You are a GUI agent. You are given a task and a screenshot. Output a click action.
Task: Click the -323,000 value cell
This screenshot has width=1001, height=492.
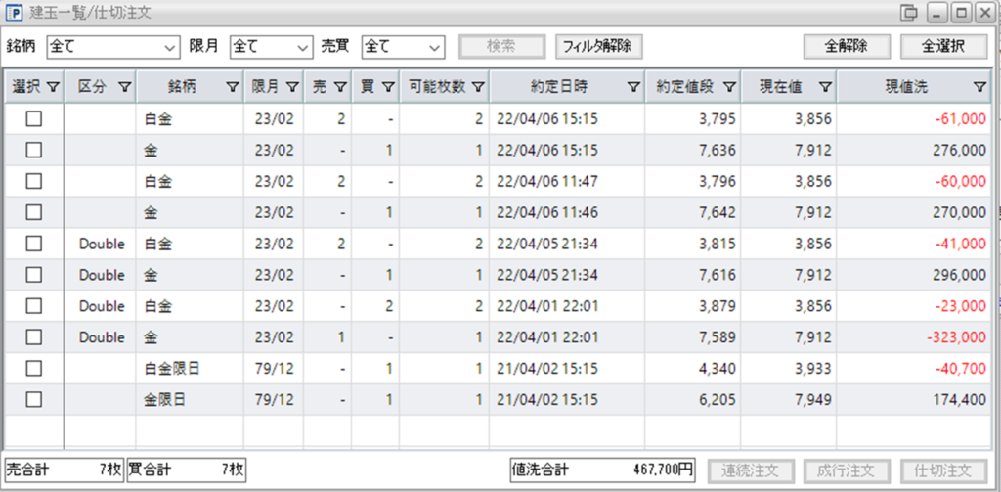tap(914, 336)
